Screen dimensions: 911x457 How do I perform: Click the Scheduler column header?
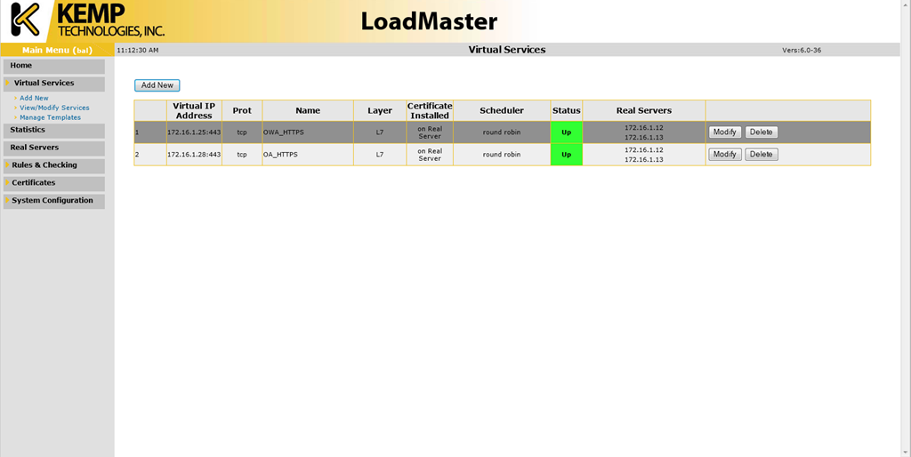pyautogui.click(x=502, y=110)
